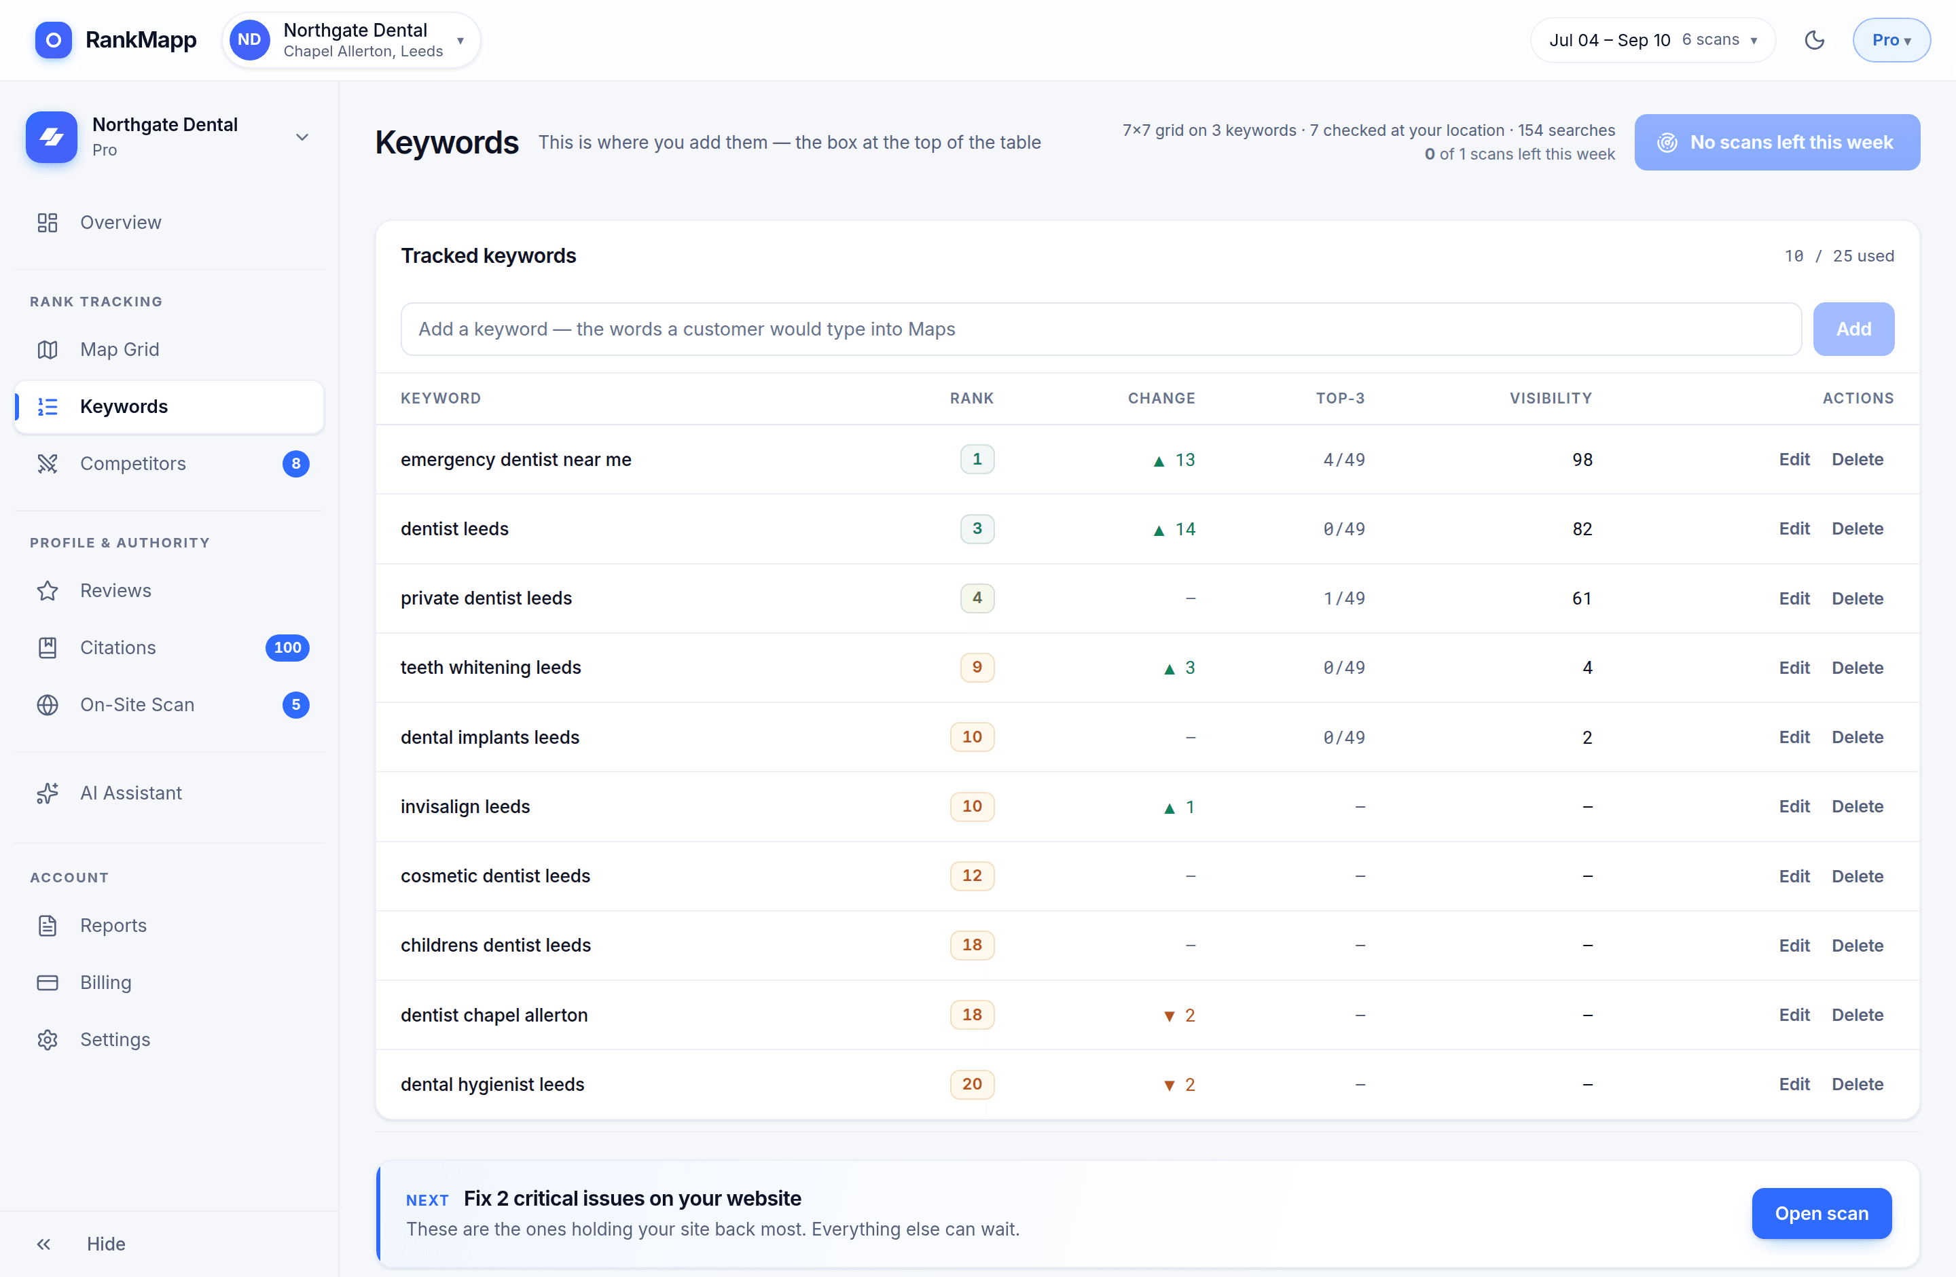Open the AI Assistant page

(x=170, y=793)
